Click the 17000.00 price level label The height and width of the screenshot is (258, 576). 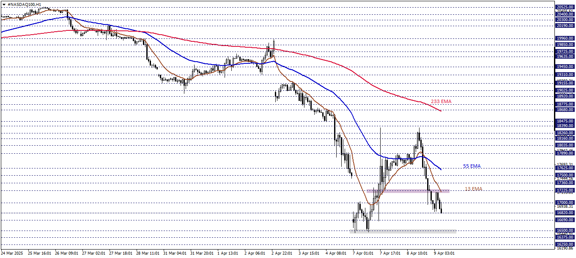click(x=565, y=203)
